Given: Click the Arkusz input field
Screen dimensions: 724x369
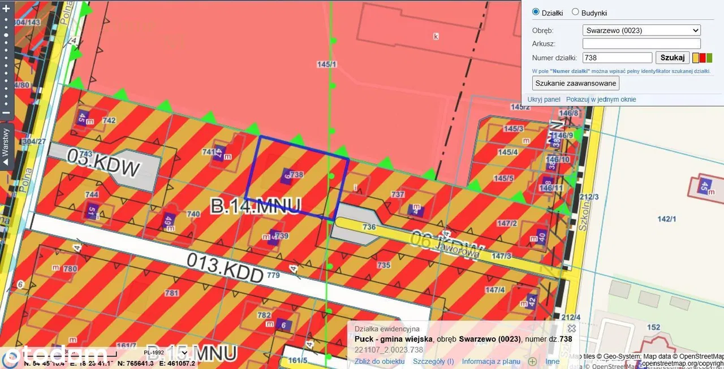Looking at the screenshot, I should coord(641,44).
